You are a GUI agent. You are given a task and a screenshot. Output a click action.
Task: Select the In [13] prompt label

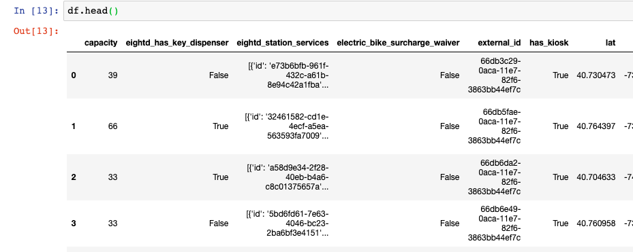pyautogui.click(x=36, y=11)
